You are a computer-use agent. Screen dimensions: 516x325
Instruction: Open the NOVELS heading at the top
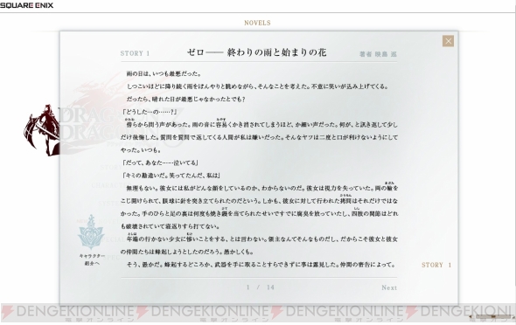pyautogui.click(x=257, y=23)
